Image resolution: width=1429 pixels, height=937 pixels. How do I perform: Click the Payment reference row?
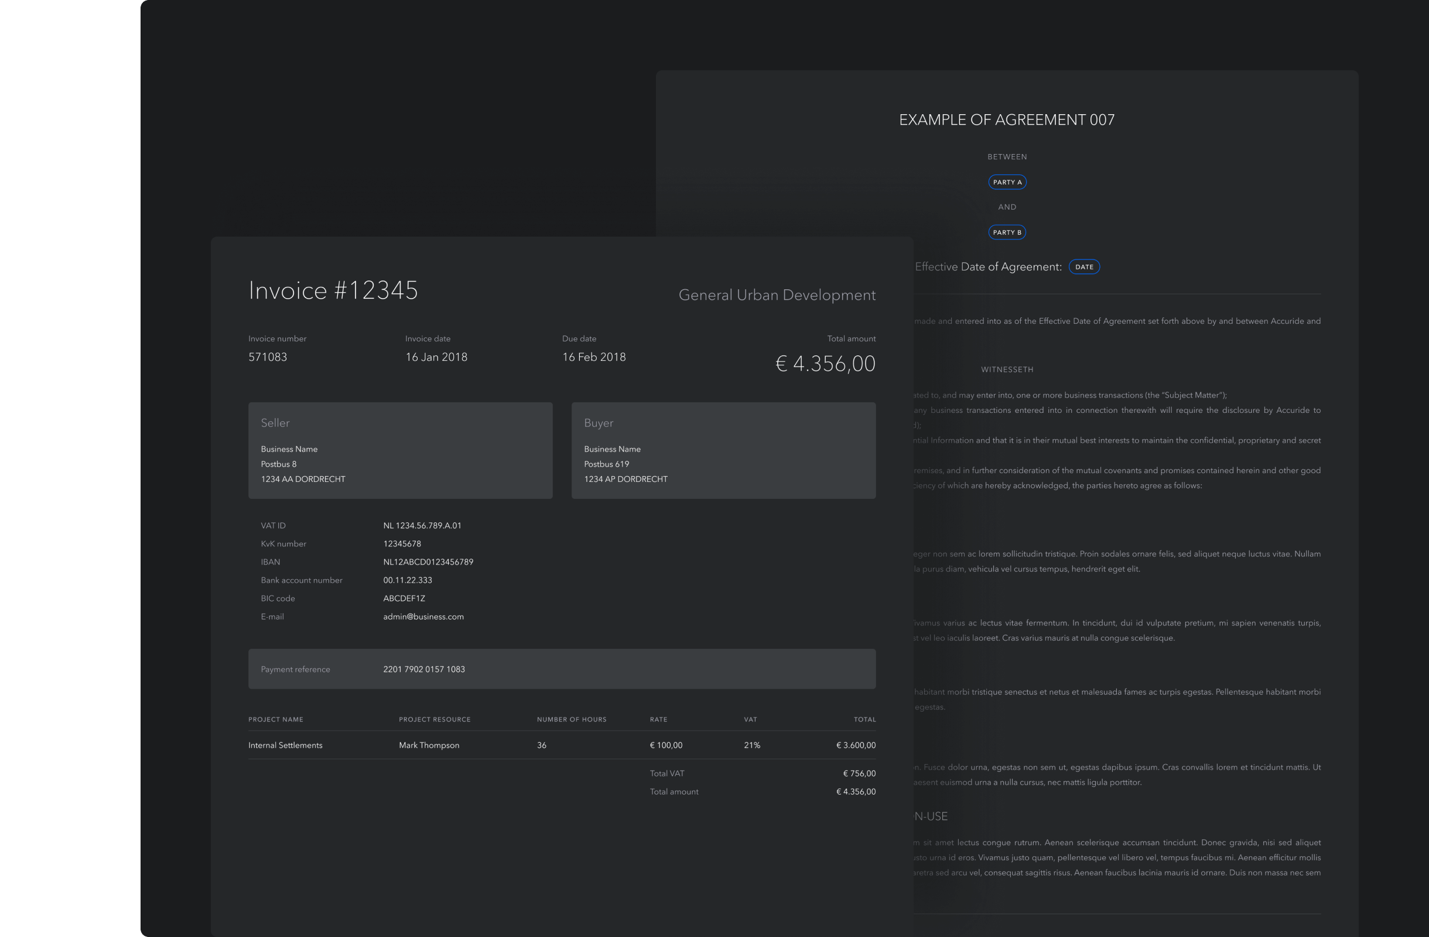[562, 669]
